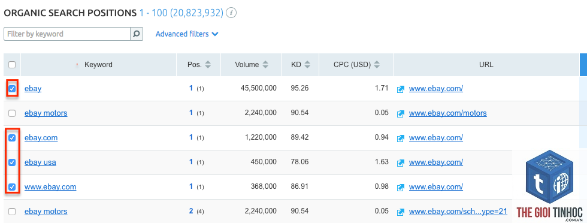Open external link icon in www.ebay.com keyword row

click(401, 187)
